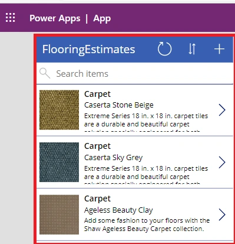Click the description under Caserta Stone Beige
This screenshot has width=235, height=244.
click(146, 122)
